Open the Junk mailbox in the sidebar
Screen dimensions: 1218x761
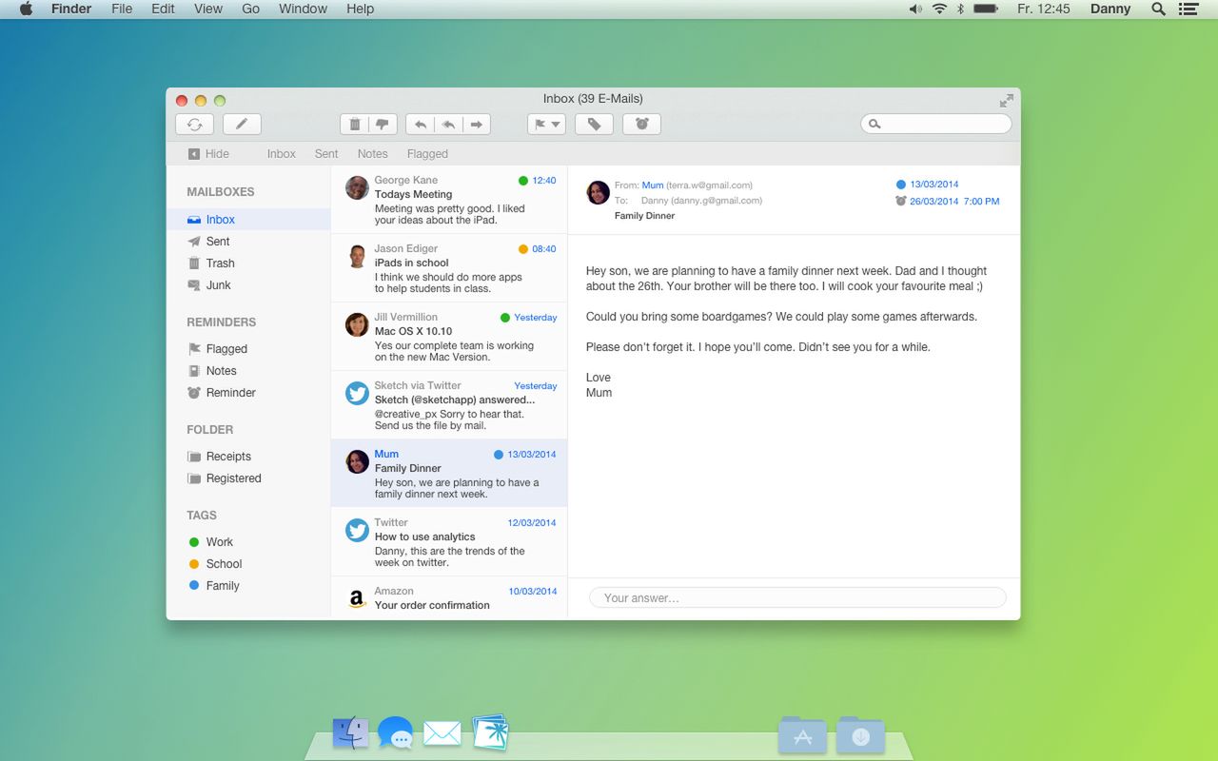pos(218,285)
